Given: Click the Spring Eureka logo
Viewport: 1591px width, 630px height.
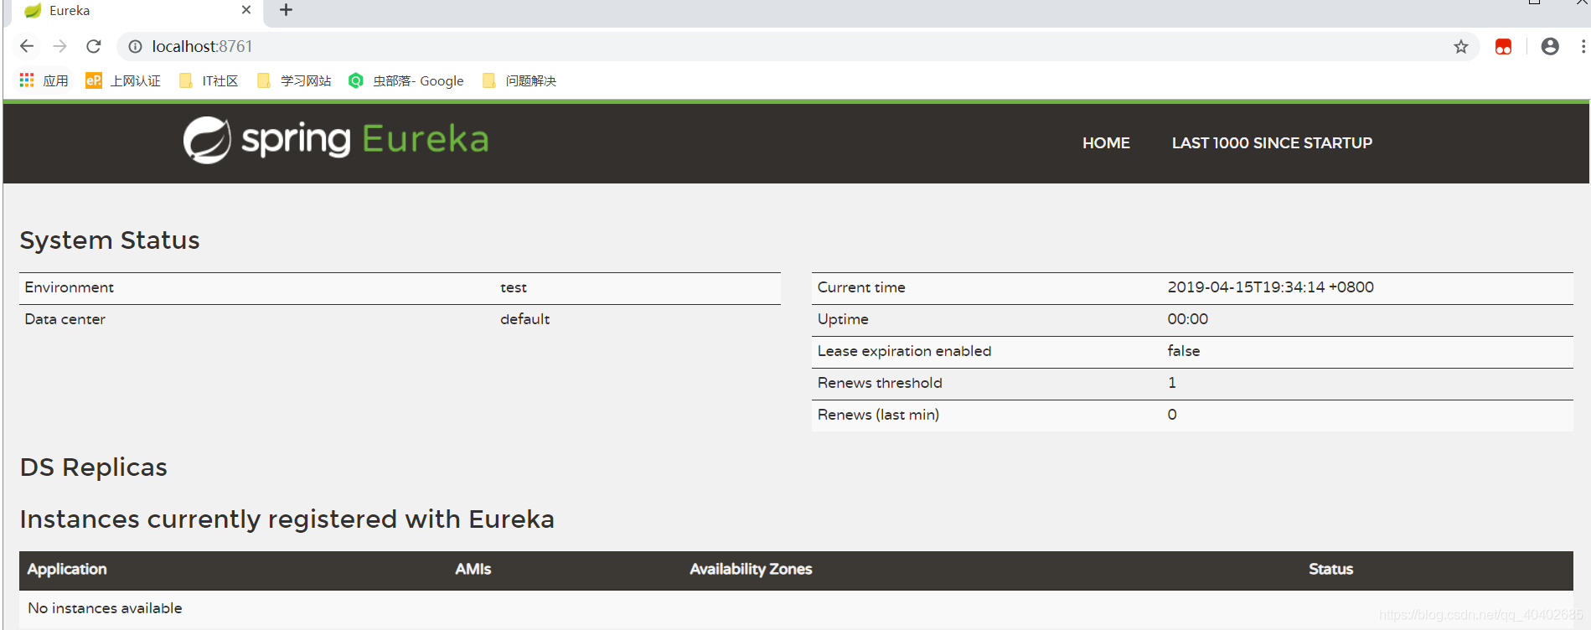Looking at the screenshot, I should (x=336, y=140).
